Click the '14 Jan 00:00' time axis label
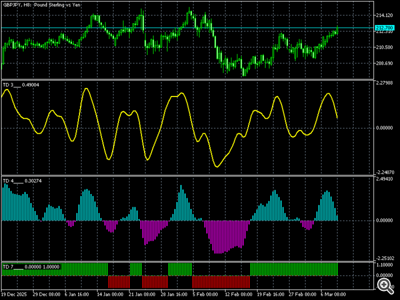400x300 pixels. click(x=110, y=294)
